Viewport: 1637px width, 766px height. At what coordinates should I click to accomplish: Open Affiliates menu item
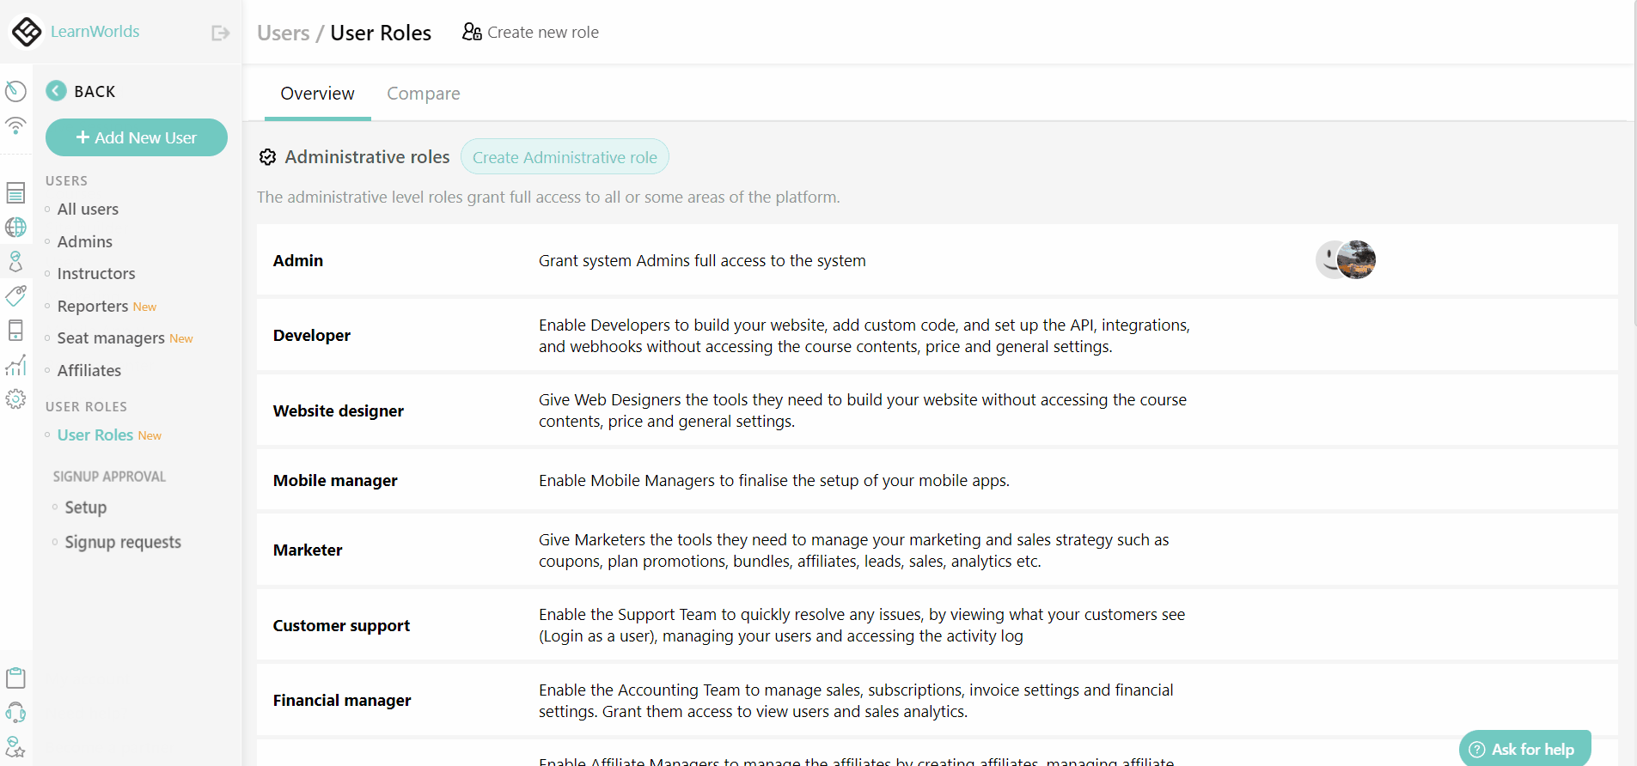click(89, 371)
